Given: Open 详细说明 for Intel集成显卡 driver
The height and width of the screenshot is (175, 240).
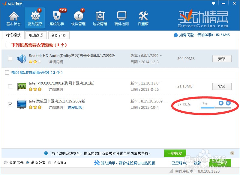Looking at the screenshot, I should click(56, 108).
